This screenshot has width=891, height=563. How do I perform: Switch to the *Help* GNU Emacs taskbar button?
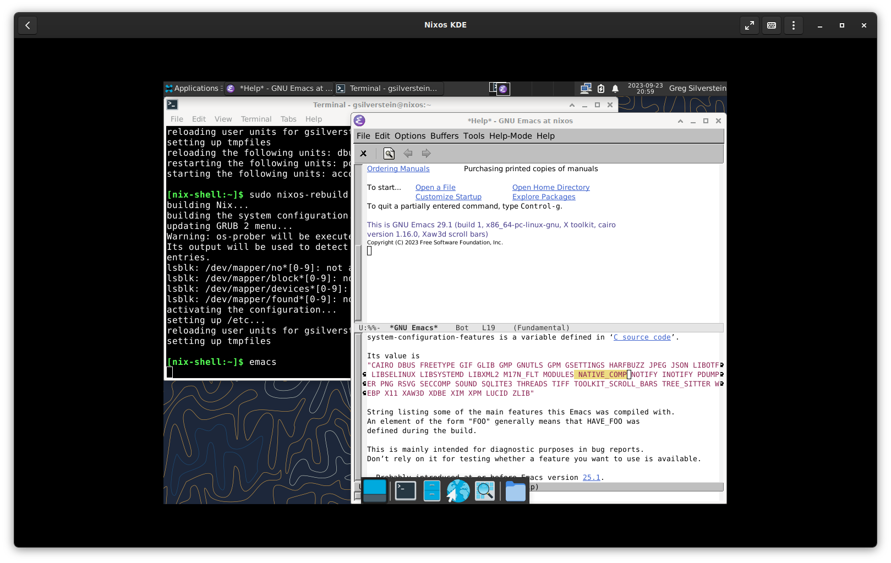click(280, 88)
